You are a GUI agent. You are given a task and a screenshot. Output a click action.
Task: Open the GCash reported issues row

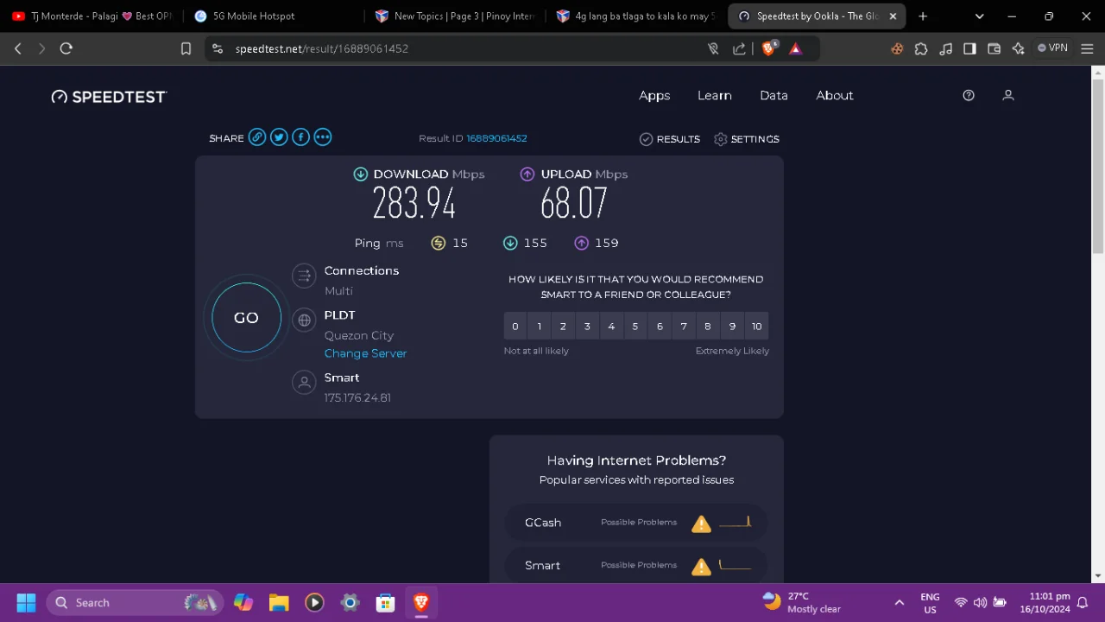point(636,523)
